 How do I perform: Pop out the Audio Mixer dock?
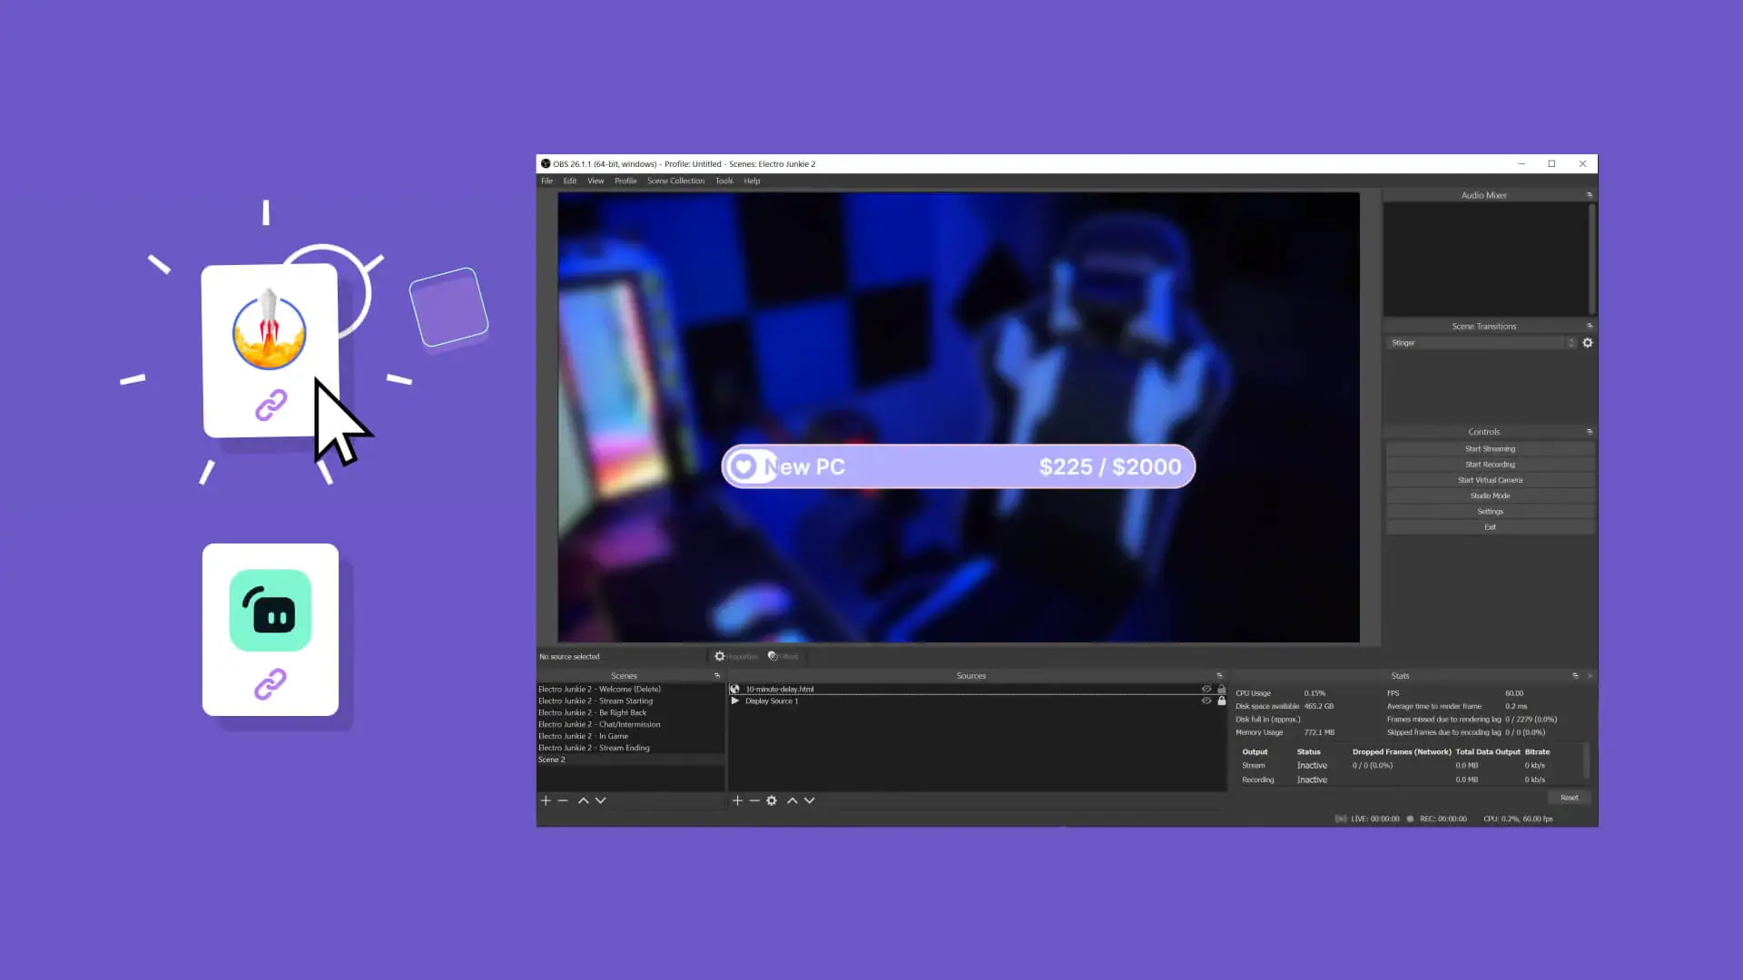(1590, 195)
